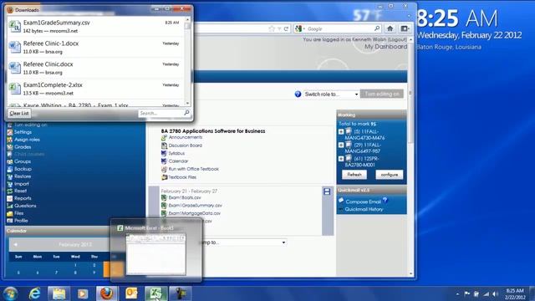This screenshot has height=301, width=535.
Task: Expand the 12SPR-BA2780-M001 marking item
Action: 341,159
